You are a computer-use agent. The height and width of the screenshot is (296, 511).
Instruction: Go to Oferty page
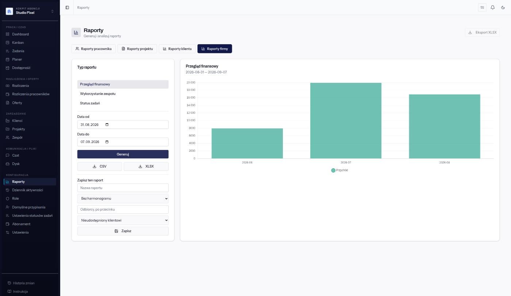[x=30, y=103]
